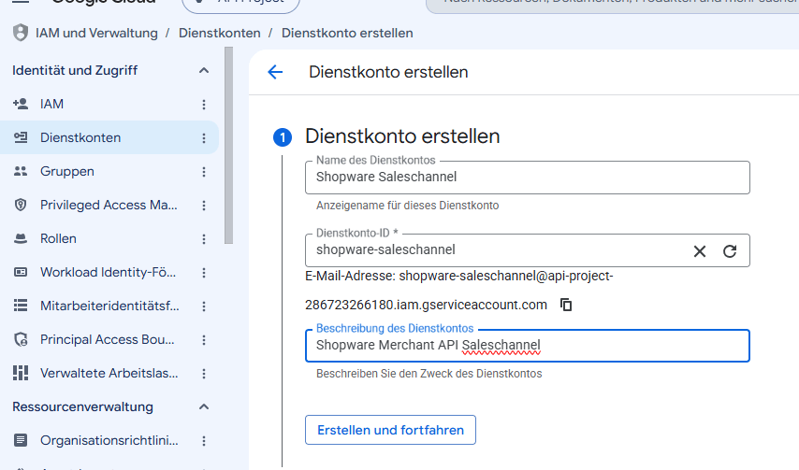Click the Ressourcenverwaltung heading
The image size is (799, 470).
82,406
